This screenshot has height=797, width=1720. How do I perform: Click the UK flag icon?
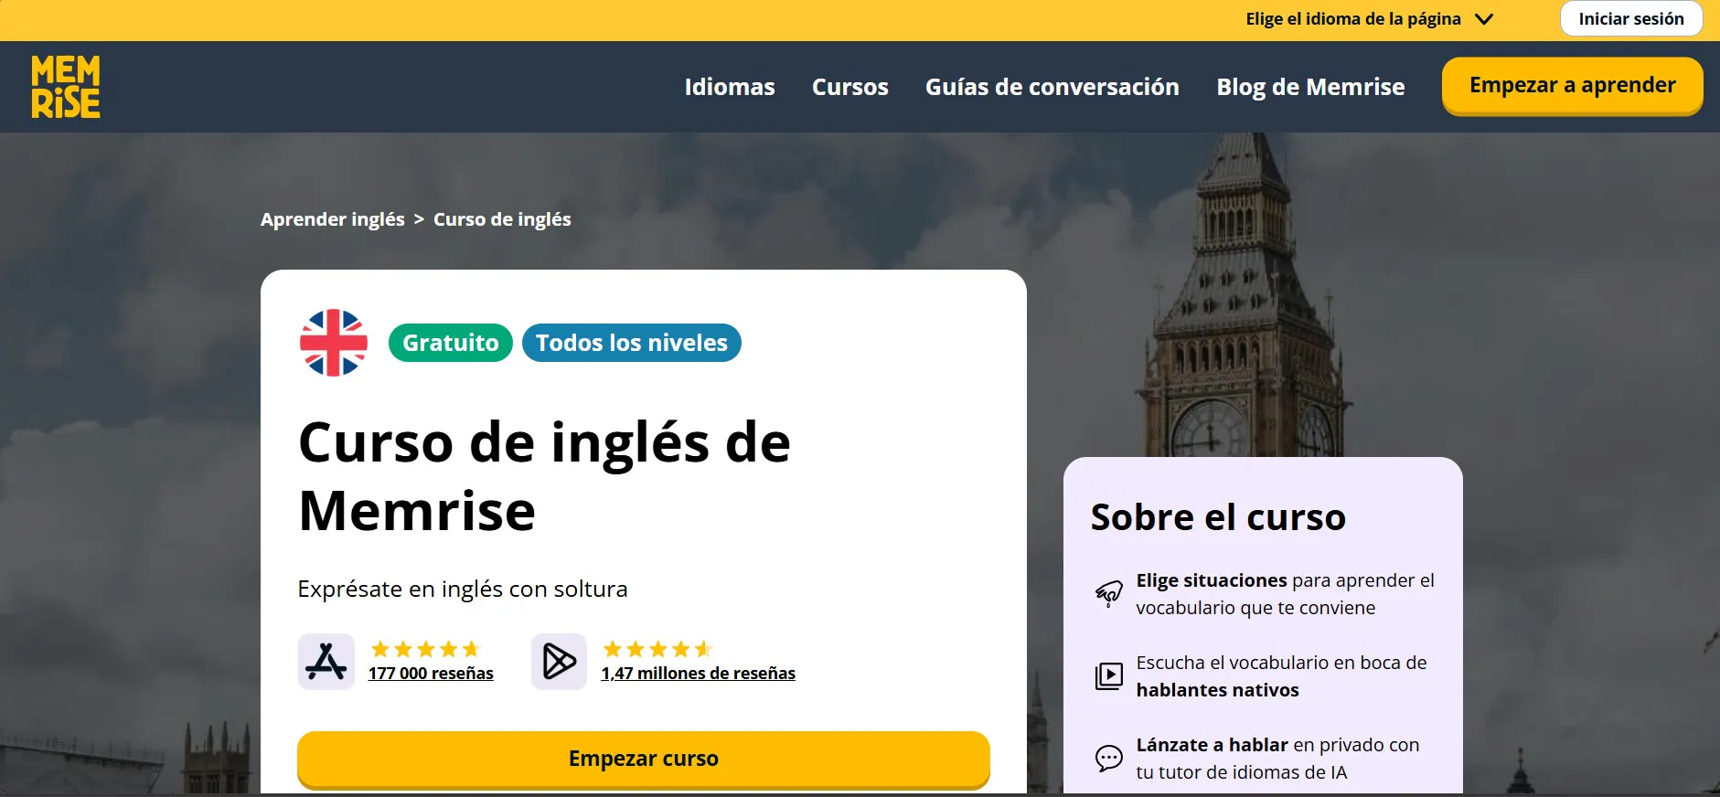pos(334,343)
